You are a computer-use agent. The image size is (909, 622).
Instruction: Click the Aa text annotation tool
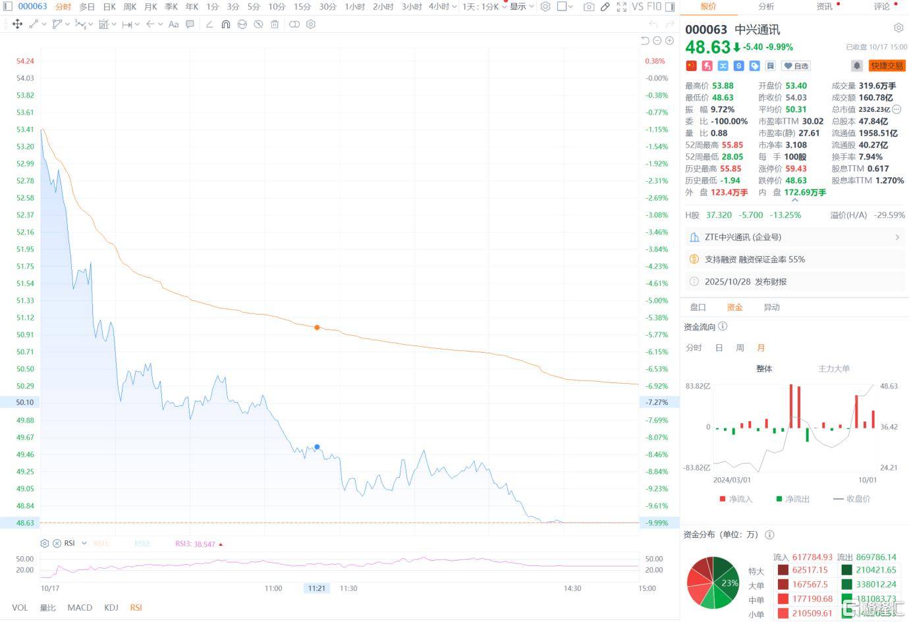click(x=173, y=24)
